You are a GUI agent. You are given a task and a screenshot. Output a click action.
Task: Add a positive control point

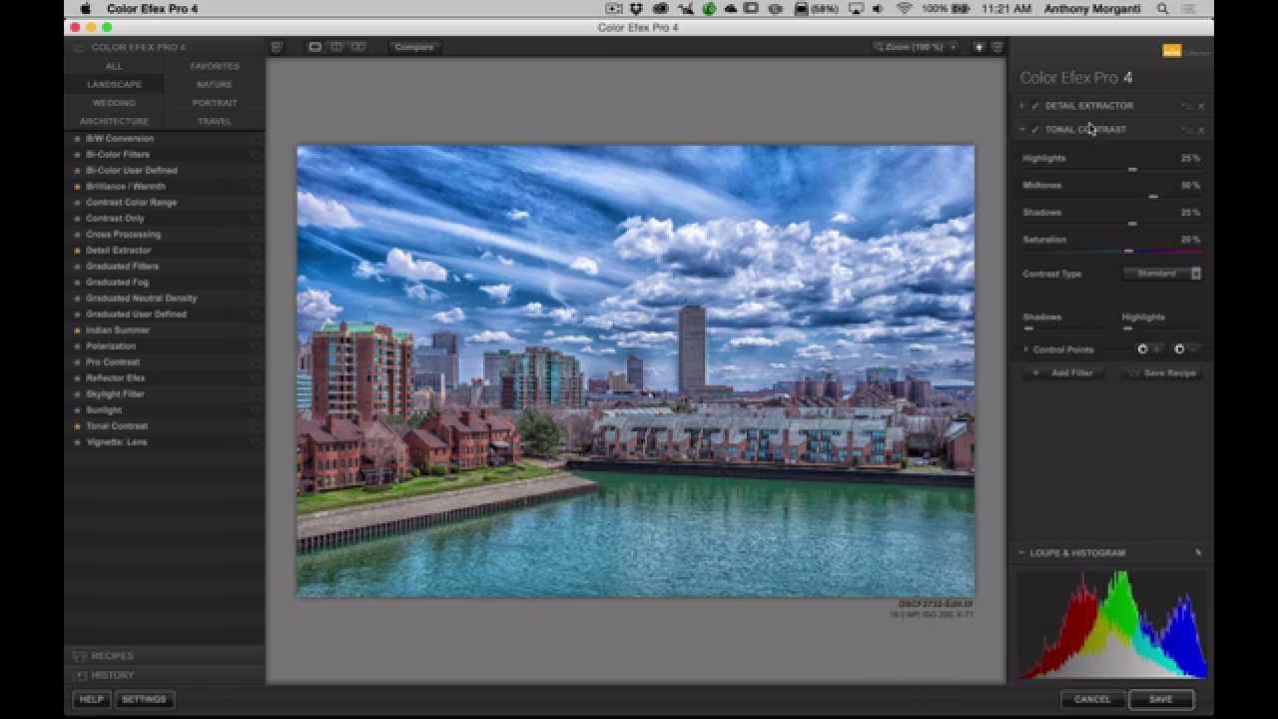click(x=1149, y=350)
